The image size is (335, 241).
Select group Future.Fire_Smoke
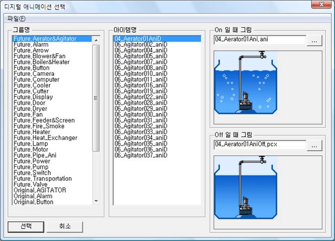coord(52,126)
